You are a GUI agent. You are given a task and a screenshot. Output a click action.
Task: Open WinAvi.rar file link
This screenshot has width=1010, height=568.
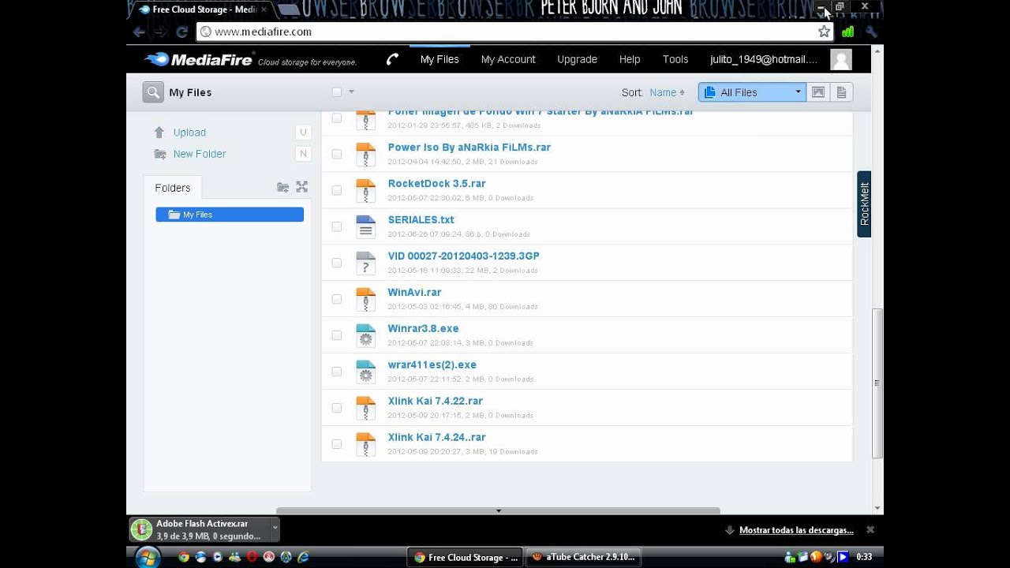pyautogui.click(x=414, y=292)
